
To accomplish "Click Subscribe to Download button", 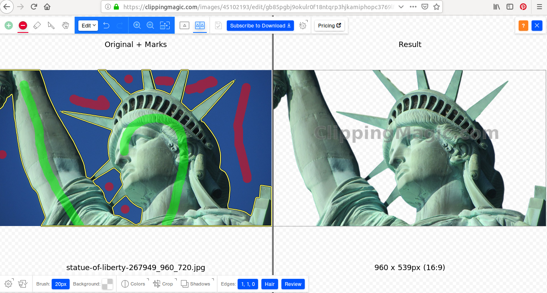I will pos(260,25).
